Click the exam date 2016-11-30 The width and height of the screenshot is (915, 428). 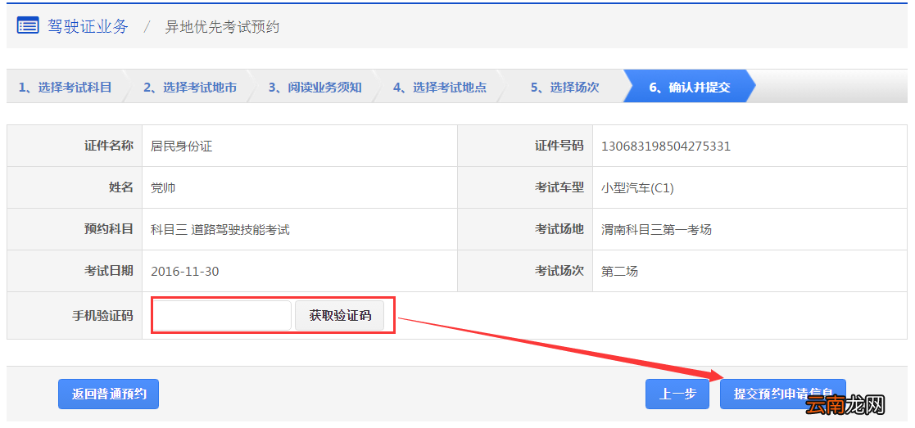185,271
